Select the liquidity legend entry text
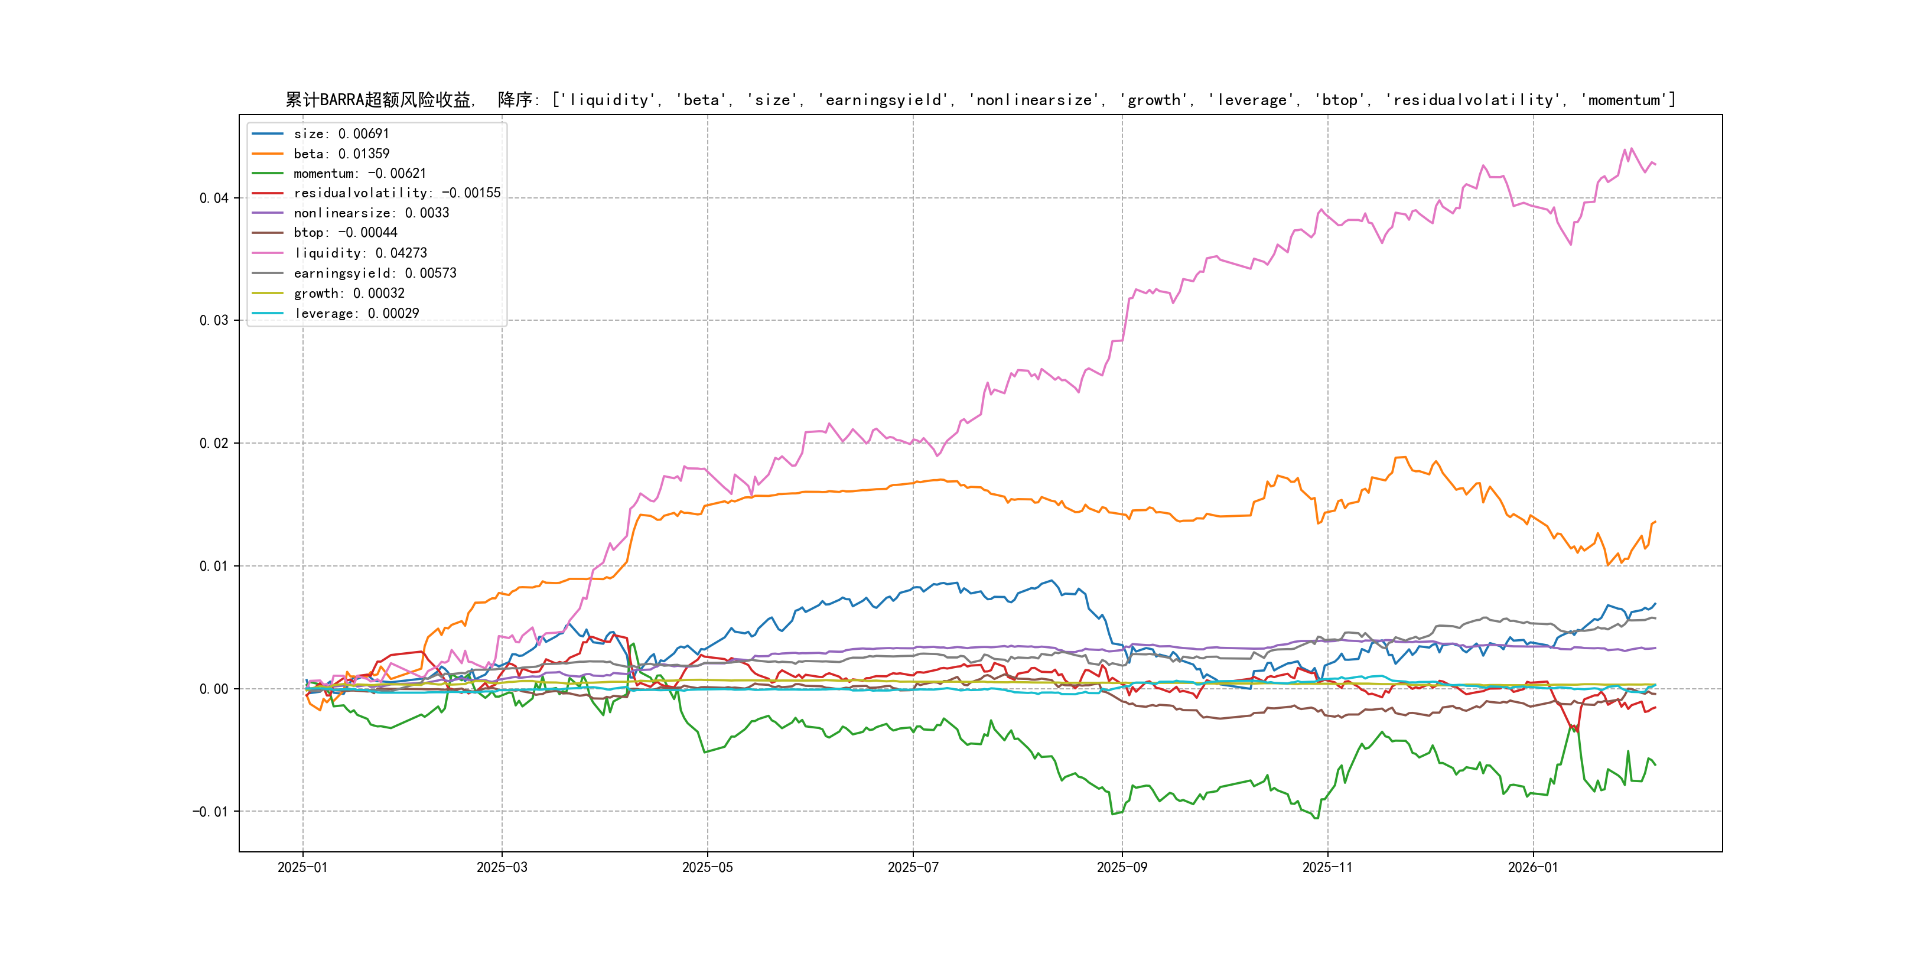1914x957 pixels. 360,253
